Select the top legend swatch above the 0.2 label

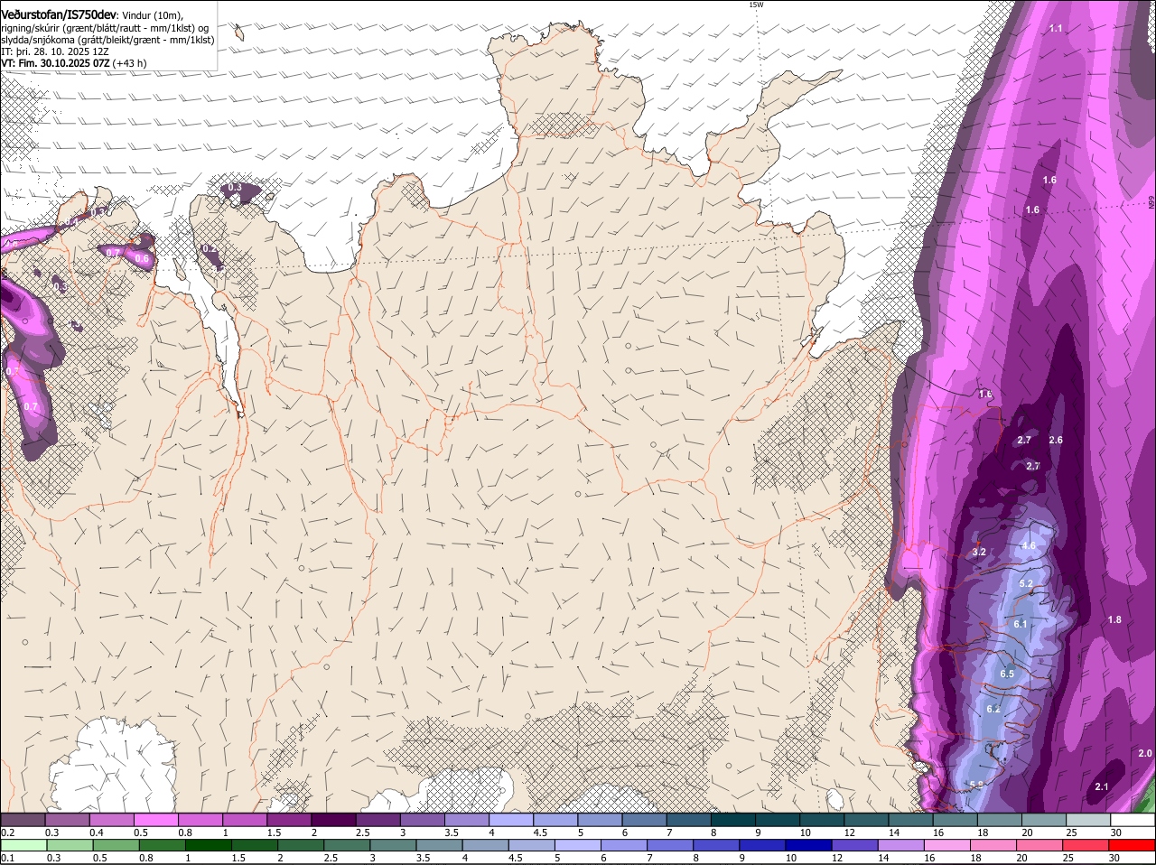tap(23, 819)
